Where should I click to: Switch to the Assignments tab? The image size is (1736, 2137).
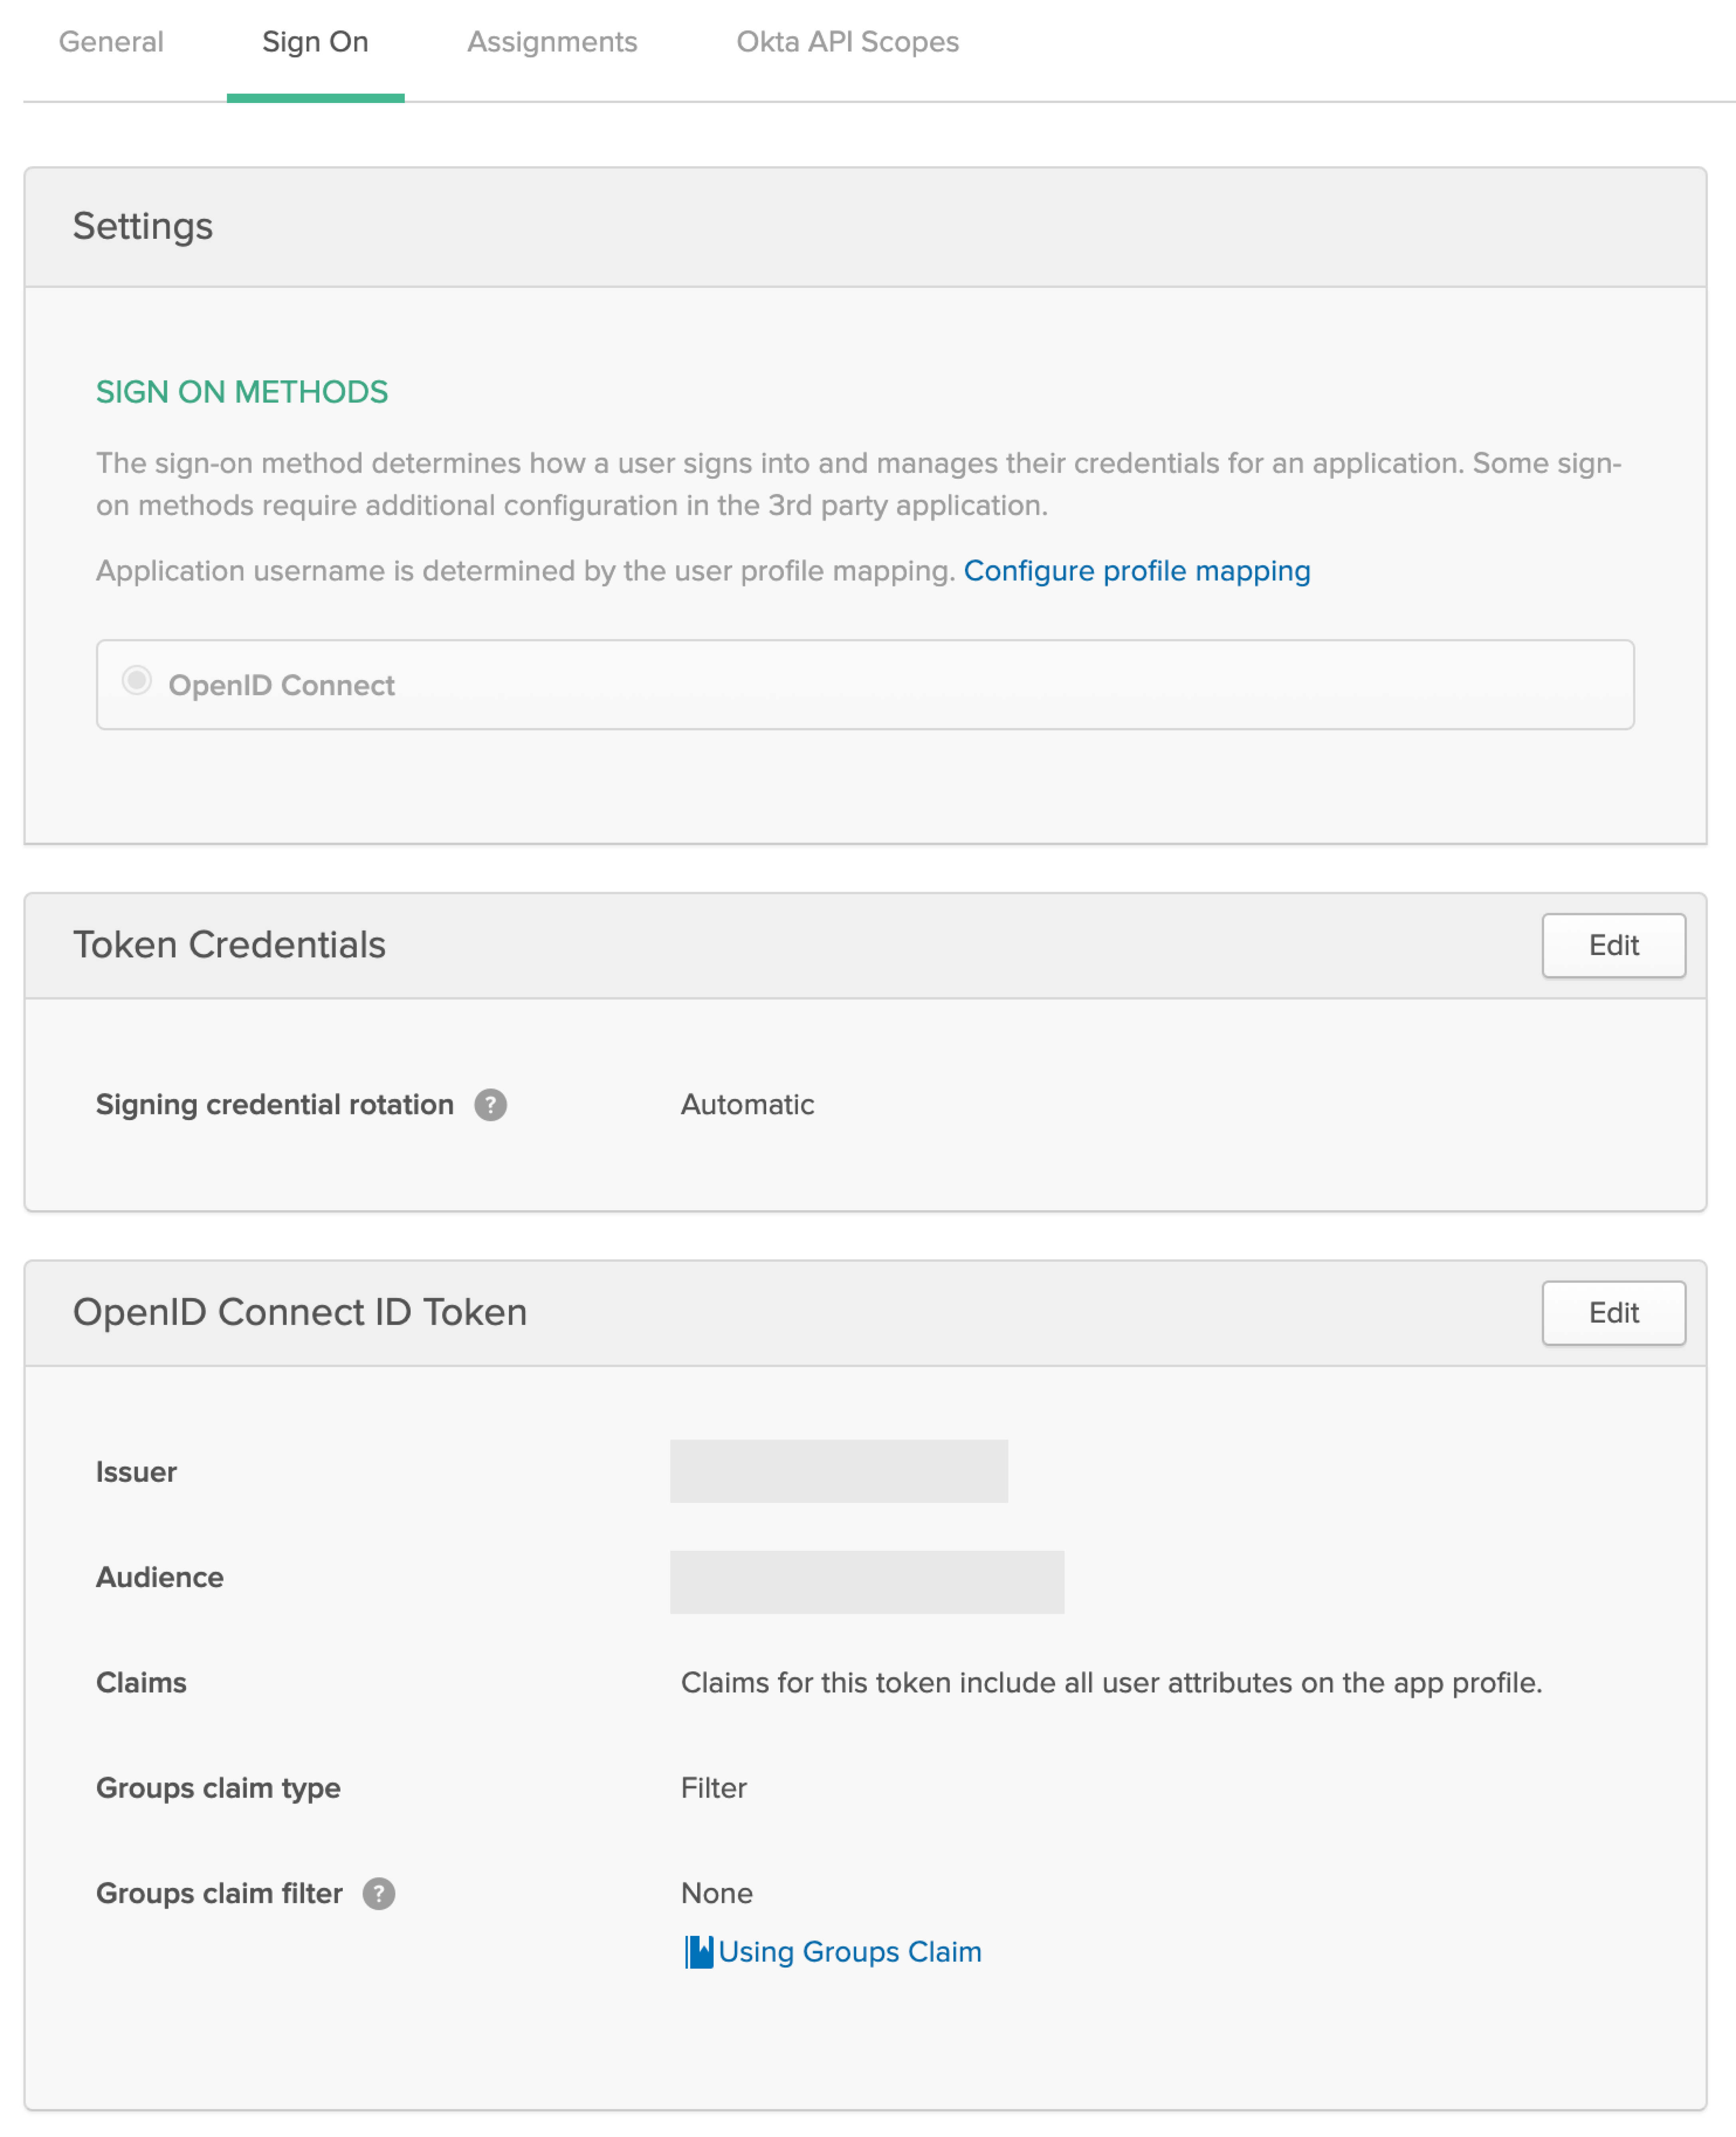(x=552, y=42)
